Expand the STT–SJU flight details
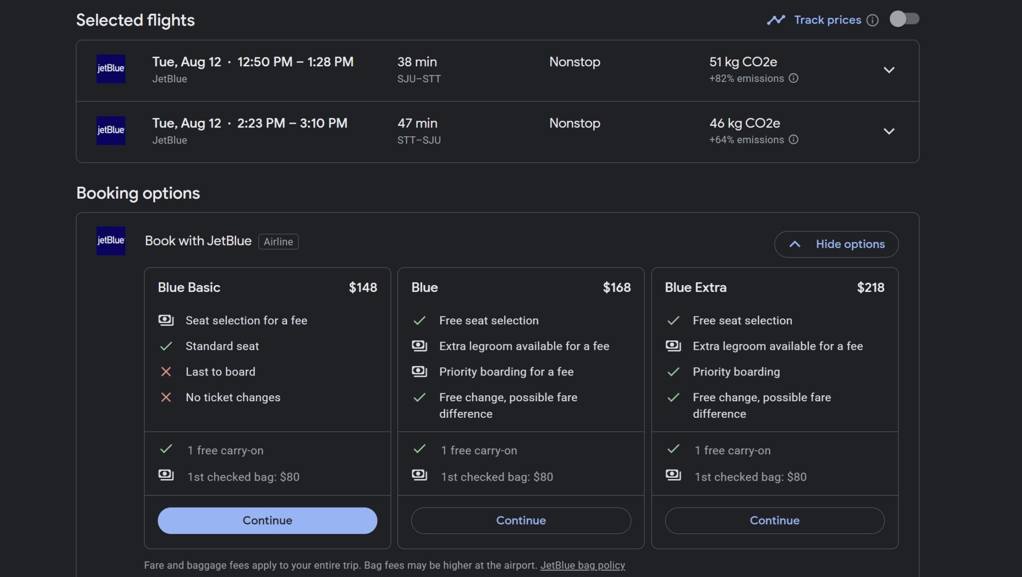1022x577 pixels. pos(889,132)
